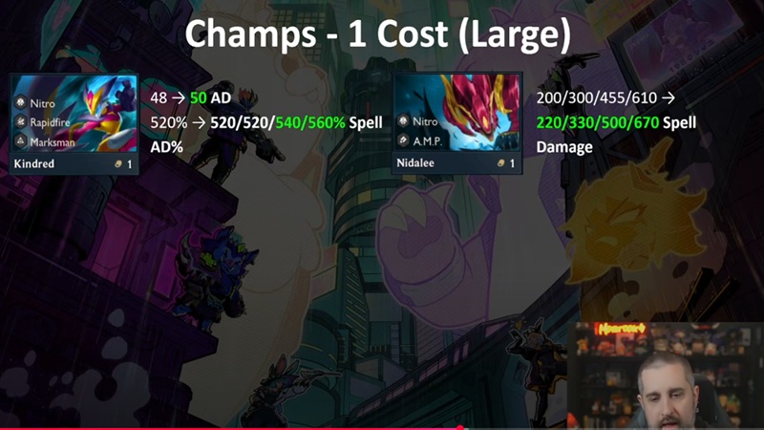764x430 pixels.
Task: Click the red video progress scrubber dot
Action: 459,427
